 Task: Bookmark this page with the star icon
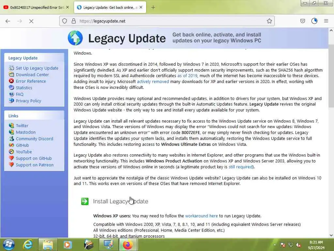[x=269, y=21]
